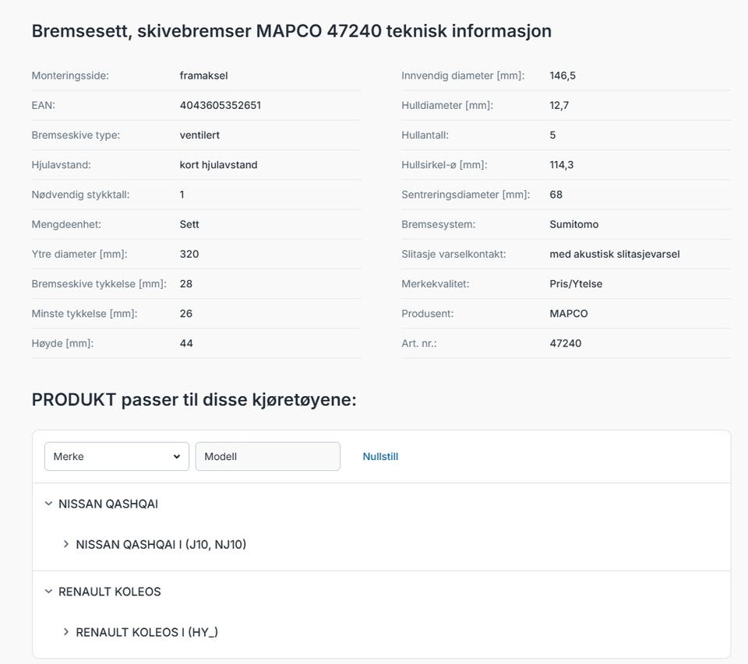This screenshot has height=664, width=748.
Task: Click the 'PRODUKT passer til disse kjøretøyene' heading
Action: (194, 399)
